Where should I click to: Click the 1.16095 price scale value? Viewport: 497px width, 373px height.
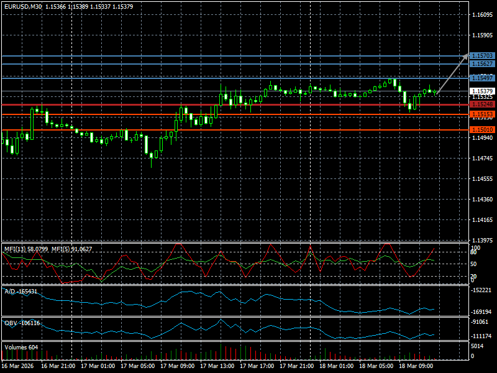(482, 15)
